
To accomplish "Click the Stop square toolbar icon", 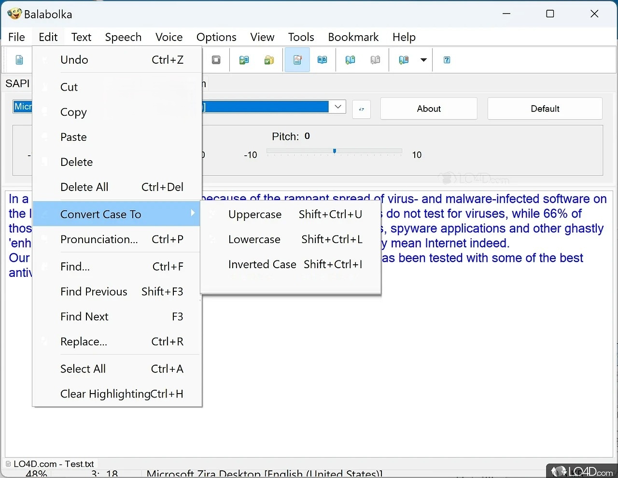I will (216, 60).
